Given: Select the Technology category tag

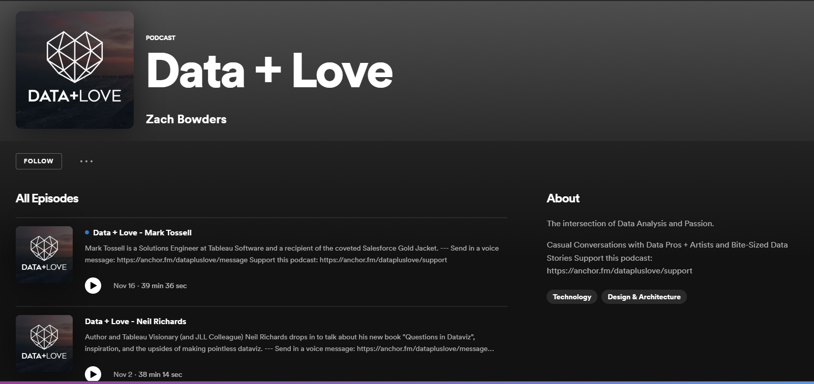Looking at the screenshot, I should click(x=572, y=297).
